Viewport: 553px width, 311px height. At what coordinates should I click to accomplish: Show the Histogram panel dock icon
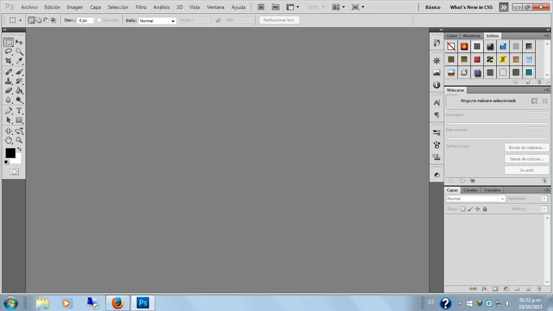click(x=436, y=73)
